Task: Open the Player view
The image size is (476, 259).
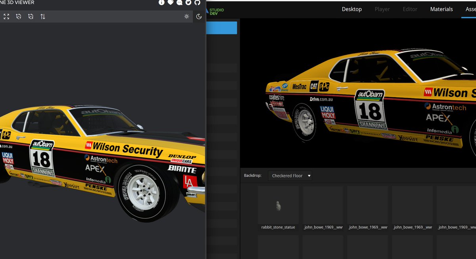Action: pos(382,9)
